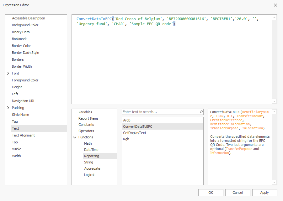Image resolution: width=283 pixels, height=201 pixels.
Task: Open the Variables category
Action: click(85, 112)
